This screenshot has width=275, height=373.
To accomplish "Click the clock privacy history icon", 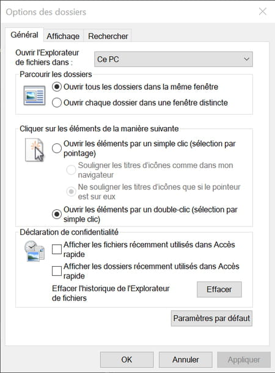I will (x=34, y=251).
